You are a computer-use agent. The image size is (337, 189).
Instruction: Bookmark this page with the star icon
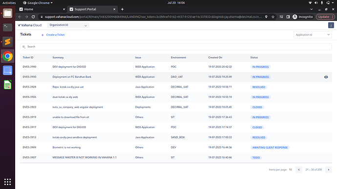coord(273,17)
